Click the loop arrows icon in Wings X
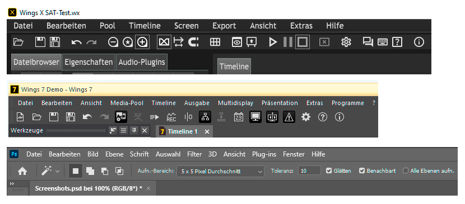The height and width of the screenshot is (204, 465). coord(179,42)
